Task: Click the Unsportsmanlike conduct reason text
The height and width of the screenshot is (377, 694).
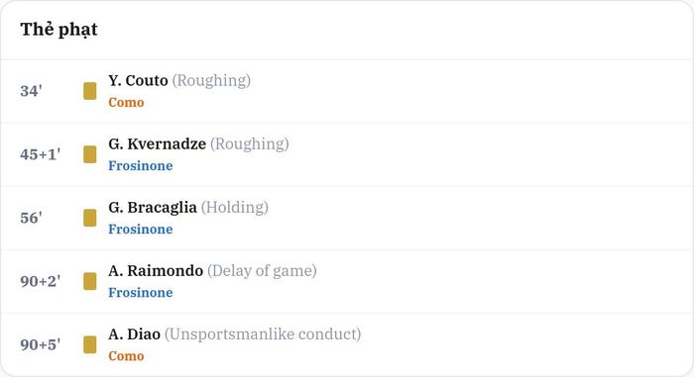Action: [x=263, y=334]
